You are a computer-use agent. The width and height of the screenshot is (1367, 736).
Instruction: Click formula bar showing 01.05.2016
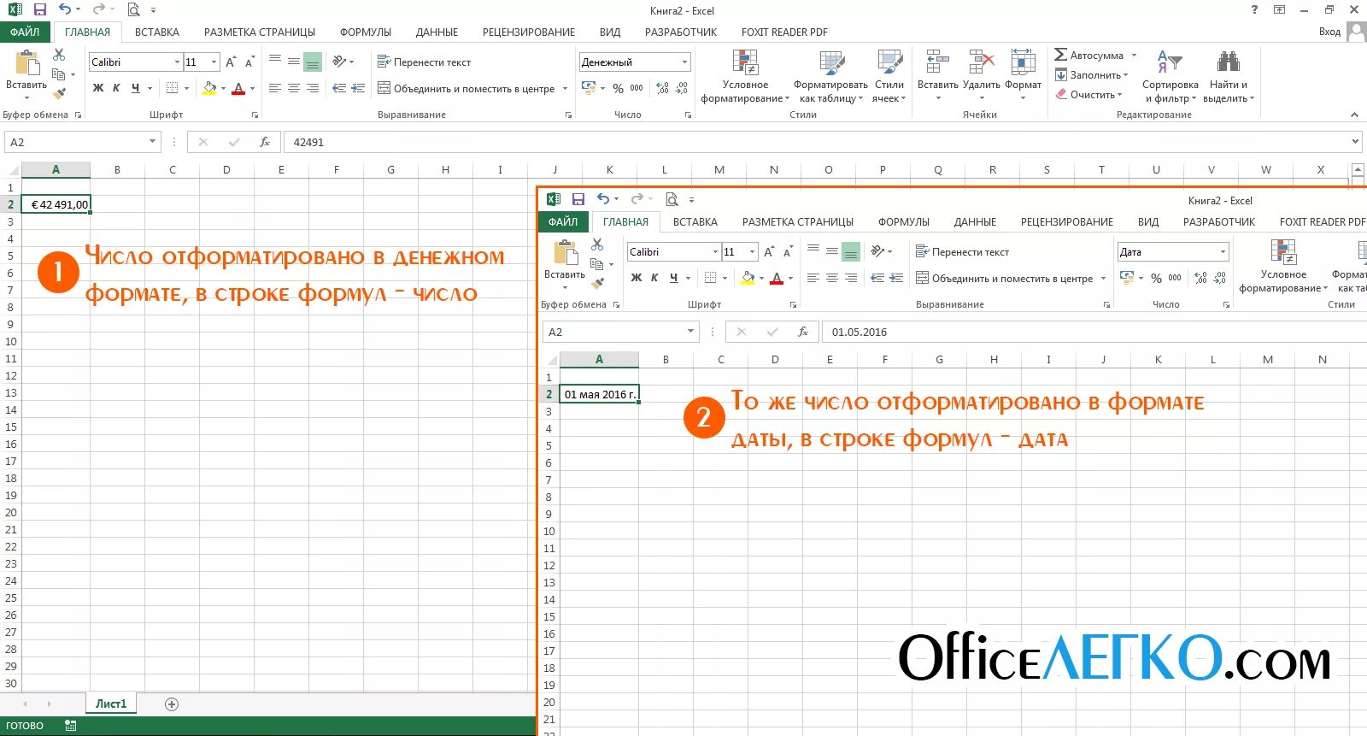(x=1094, y=332)
